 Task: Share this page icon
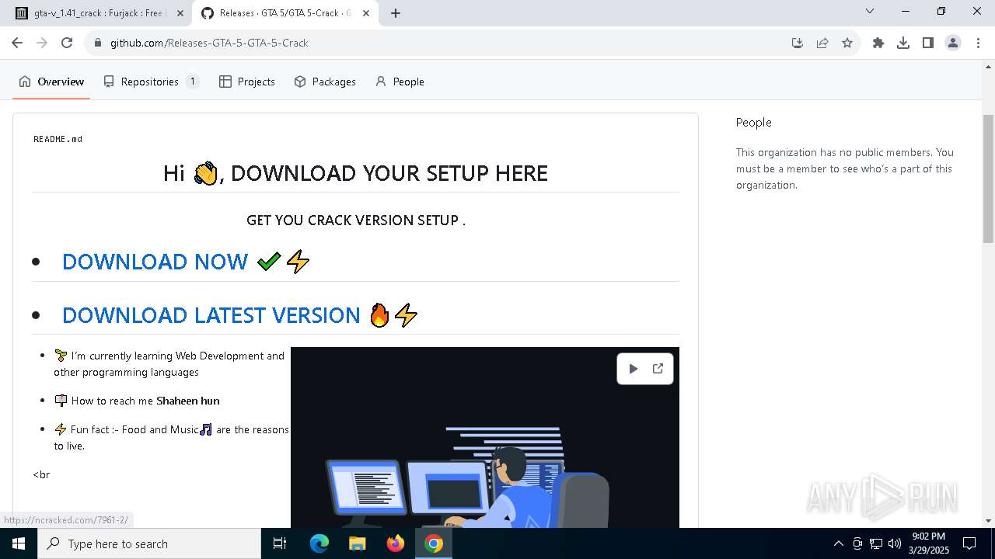[822, 43]
